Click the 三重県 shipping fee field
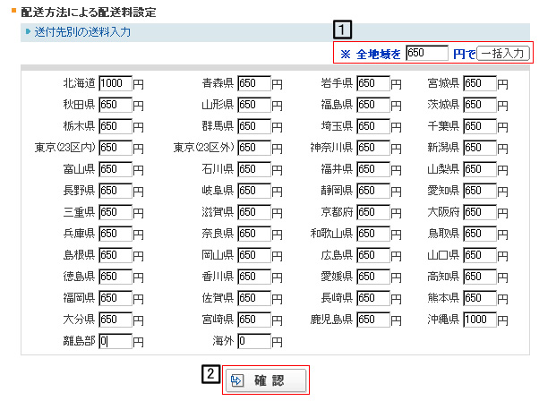The height and width of the screenshot is (401, 539). point(115,212)
